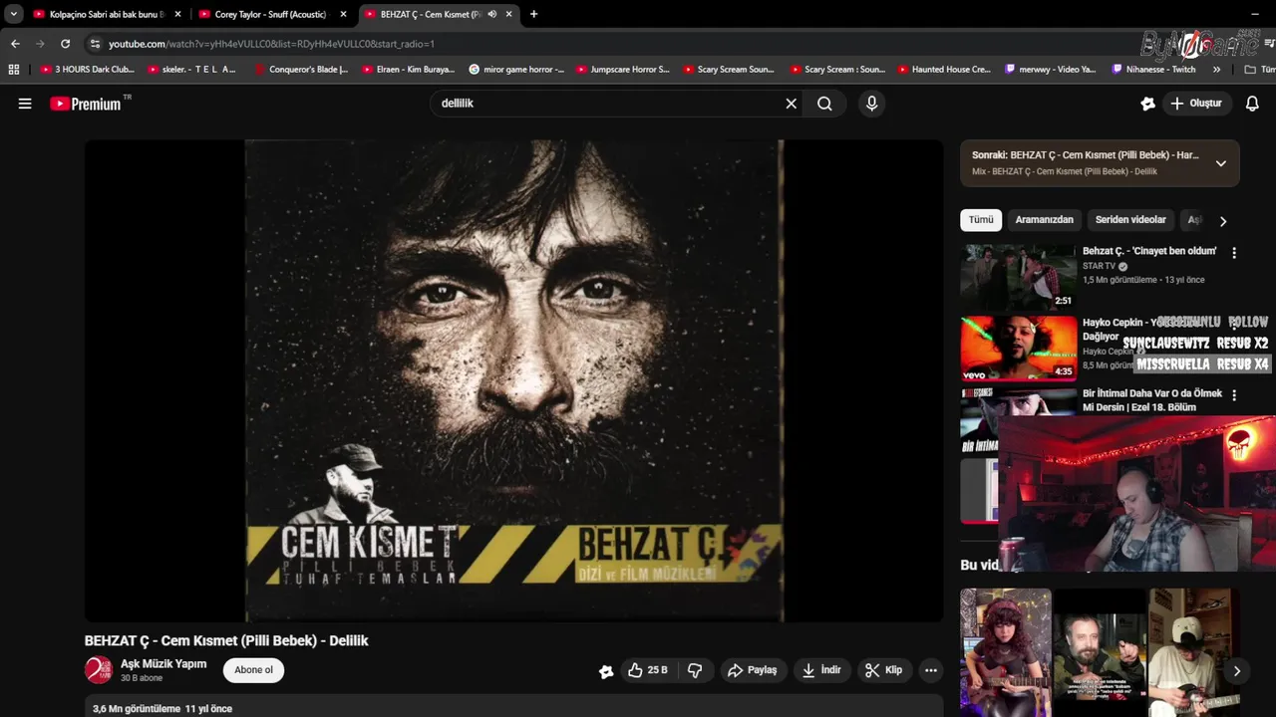Open Elraen - Kim Buraya... bookmark
The image size is (1276, 717).
click(409, 70)
